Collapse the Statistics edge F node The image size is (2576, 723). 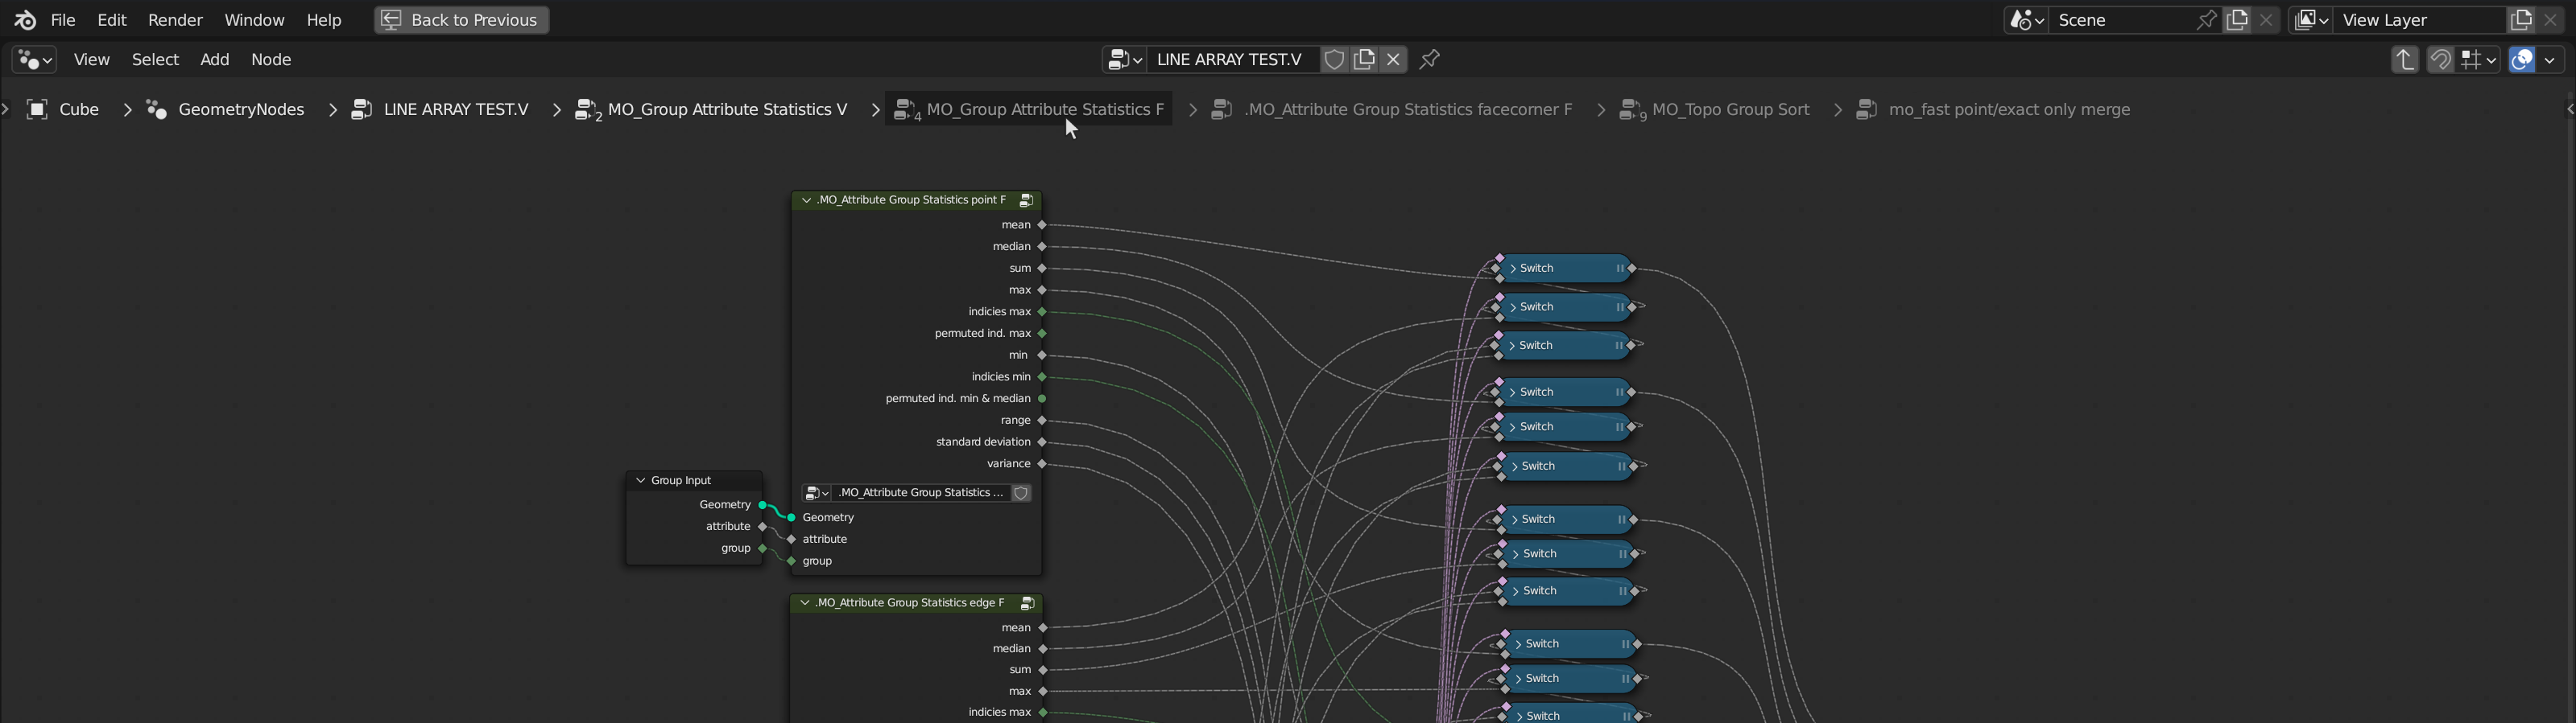click(805, 604)
